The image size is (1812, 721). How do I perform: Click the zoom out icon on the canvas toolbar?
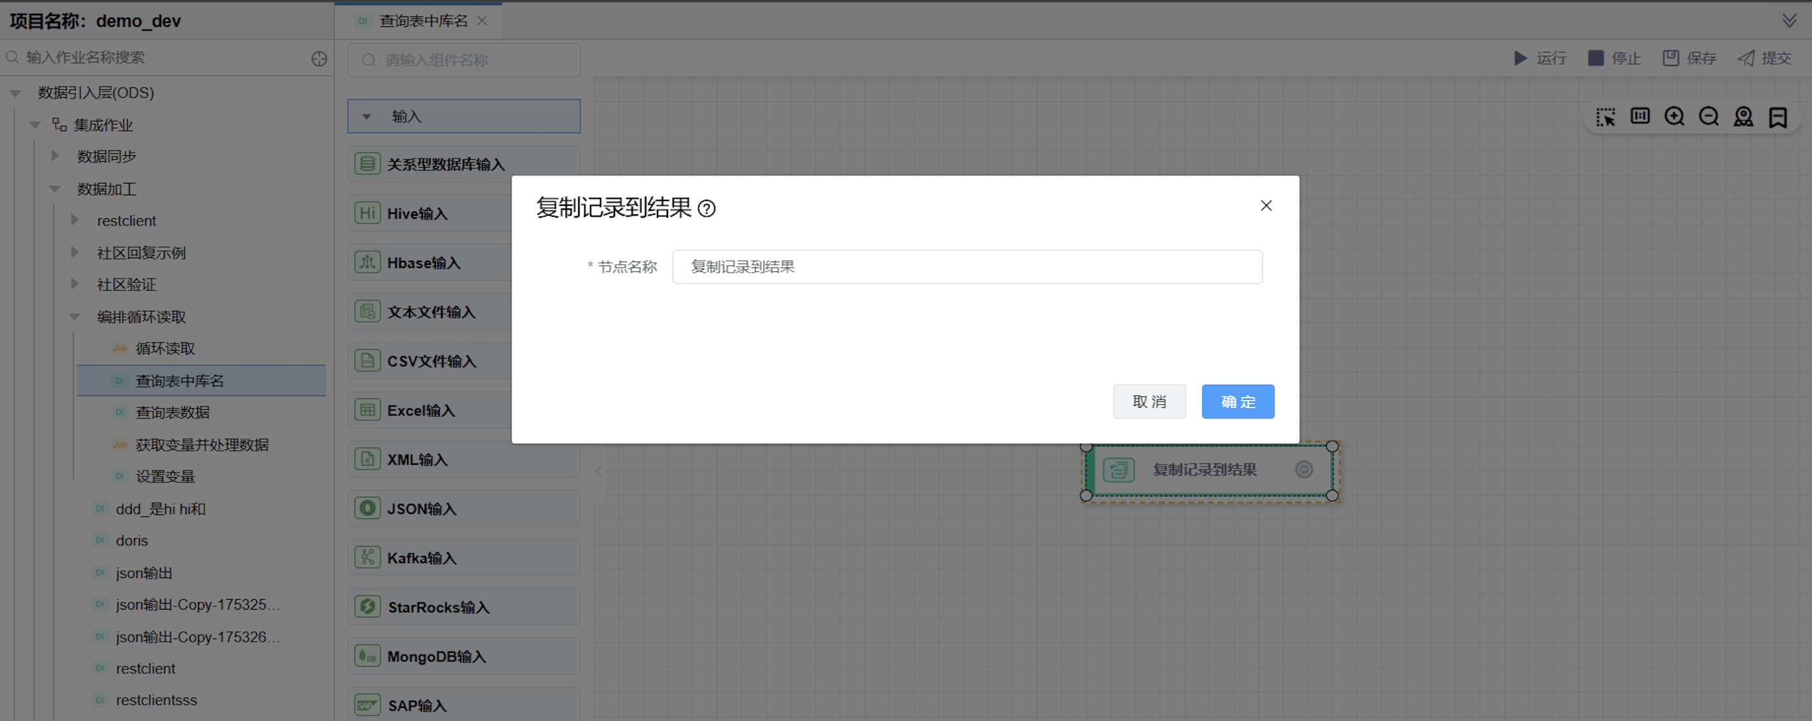[1708, 117]
